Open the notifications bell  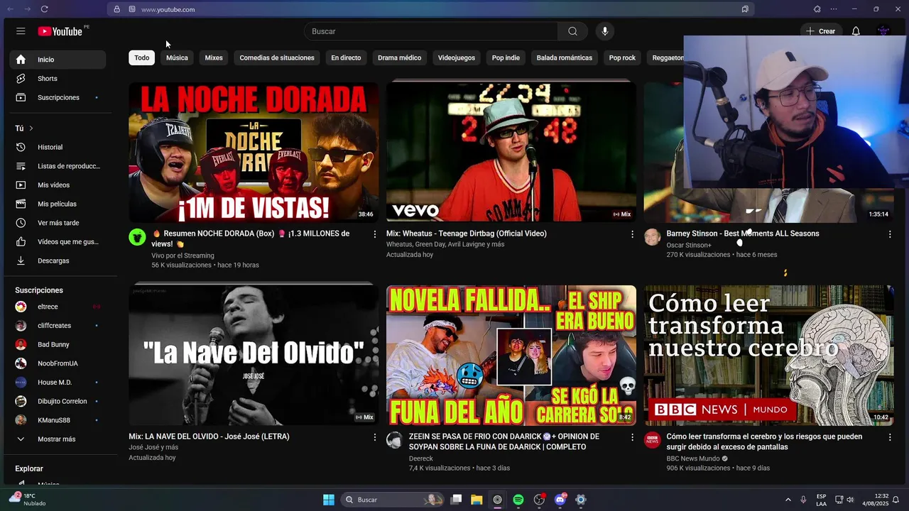[856, 31]
